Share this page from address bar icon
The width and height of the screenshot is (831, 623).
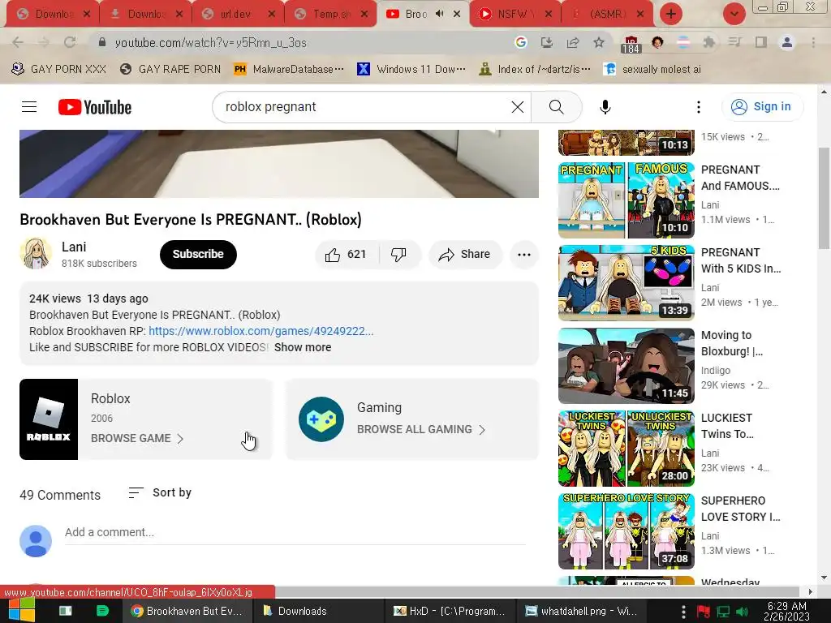click(x=572, y=42)
